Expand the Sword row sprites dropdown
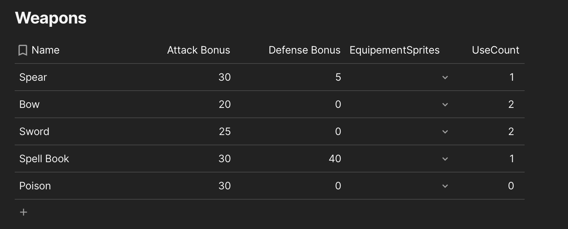The width and height of the screenshot is (568, 229). pyautogui.click(x=445, y=132)
